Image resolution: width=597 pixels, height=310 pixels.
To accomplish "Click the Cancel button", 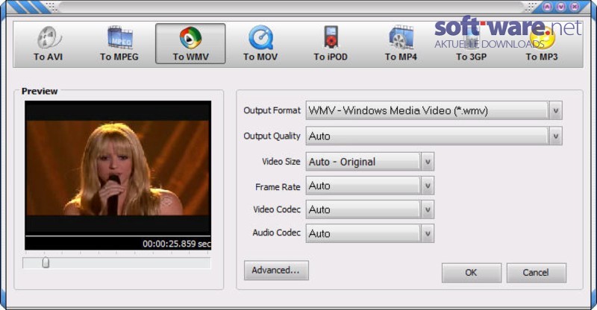I will (x=536, y=273).
